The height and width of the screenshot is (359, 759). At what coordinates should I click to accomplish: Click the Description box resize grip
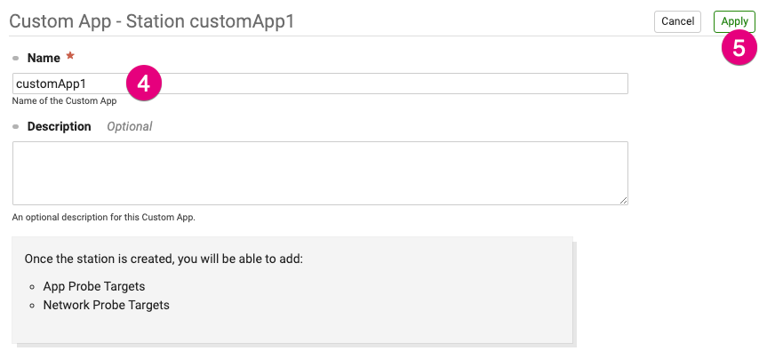tap(623, 200)
